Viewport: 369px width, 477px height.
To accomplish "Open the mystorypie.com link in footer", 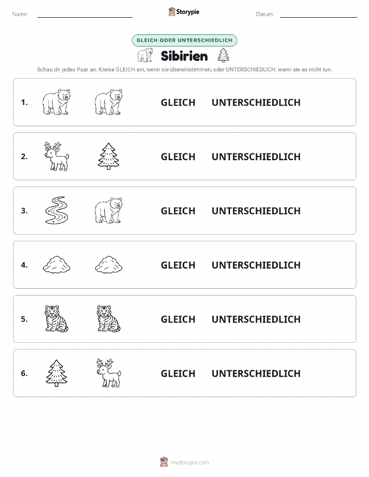I will pos(189,462).
